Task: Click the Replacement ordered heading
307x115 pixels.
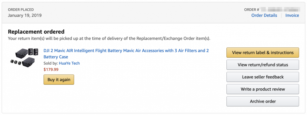Action: [36, 31]
